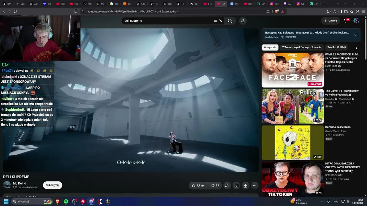Open the browser hamburger menu

click(x=363, y=11)
